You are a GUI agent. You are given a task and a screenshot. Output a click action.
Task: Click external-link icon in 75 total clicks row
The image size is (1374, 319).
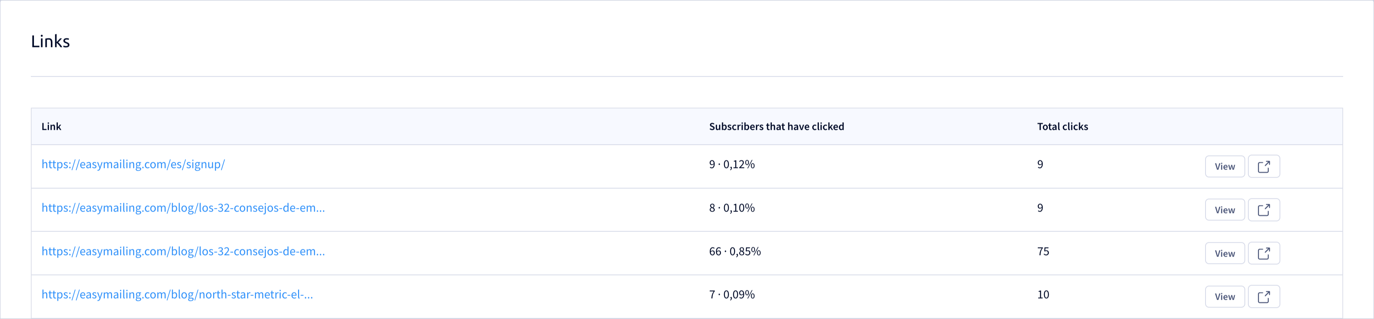[1264, 254]
